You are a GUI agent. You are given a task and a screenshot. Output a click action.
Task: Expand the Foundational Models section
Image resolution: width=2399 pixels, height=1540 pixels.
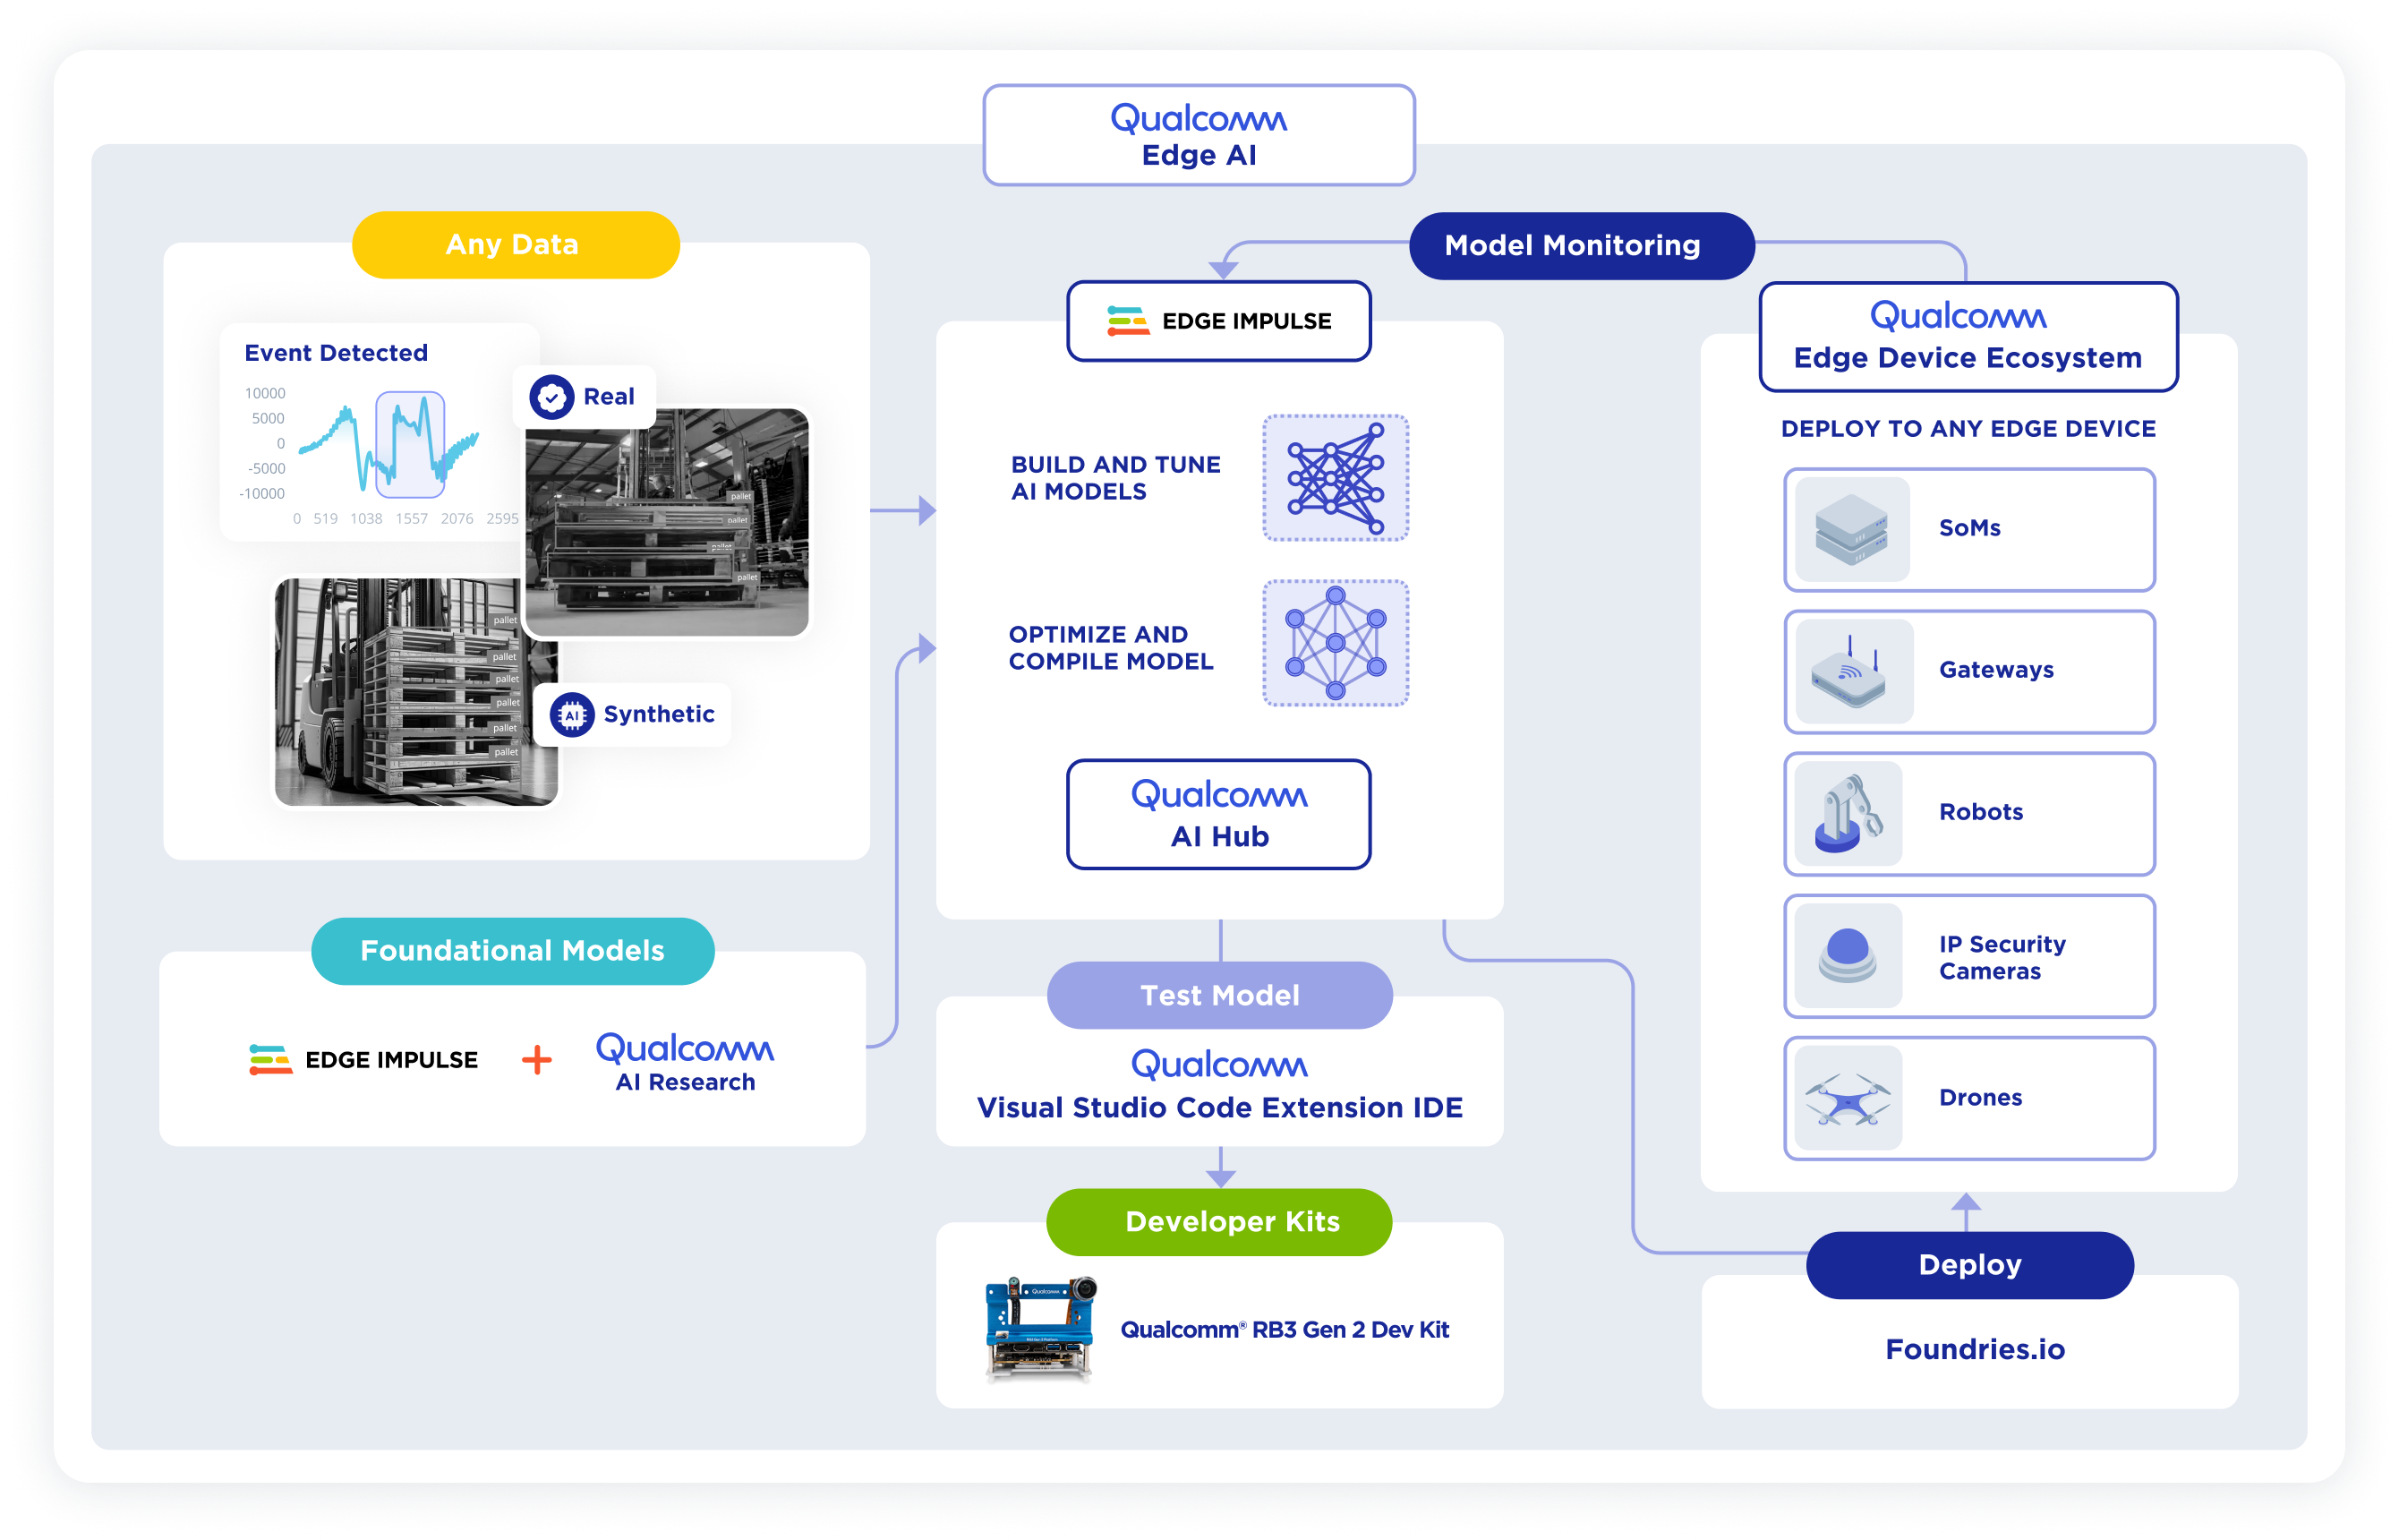click(513, 951)
